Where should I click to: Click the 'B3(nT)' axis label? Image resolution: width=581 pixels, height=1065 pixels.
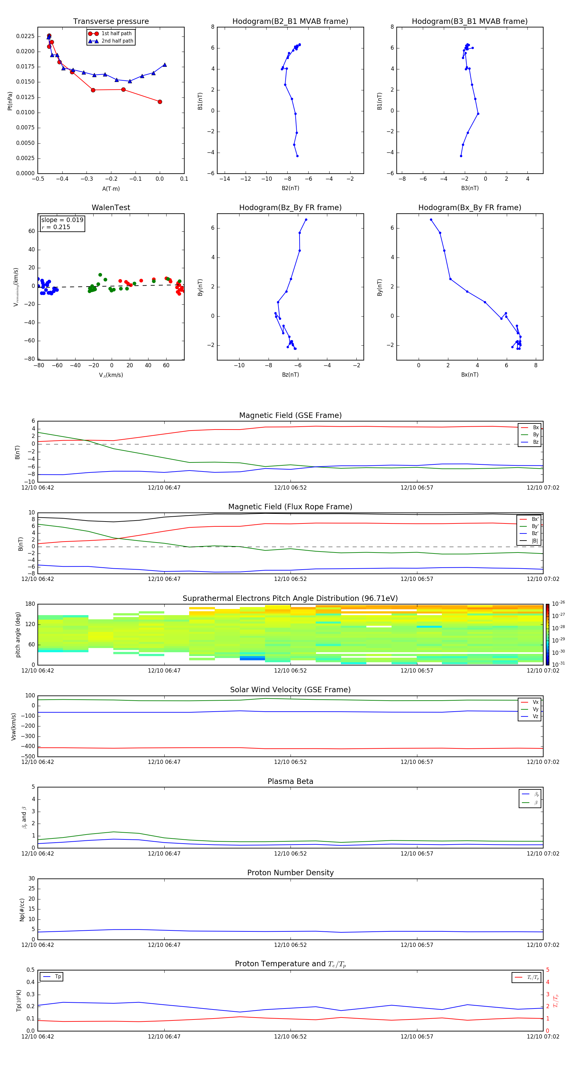[x=470, y=188]
